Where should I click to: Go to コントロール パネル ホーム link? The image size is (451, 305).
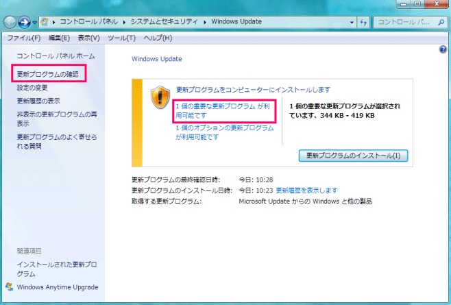[56, 56]
